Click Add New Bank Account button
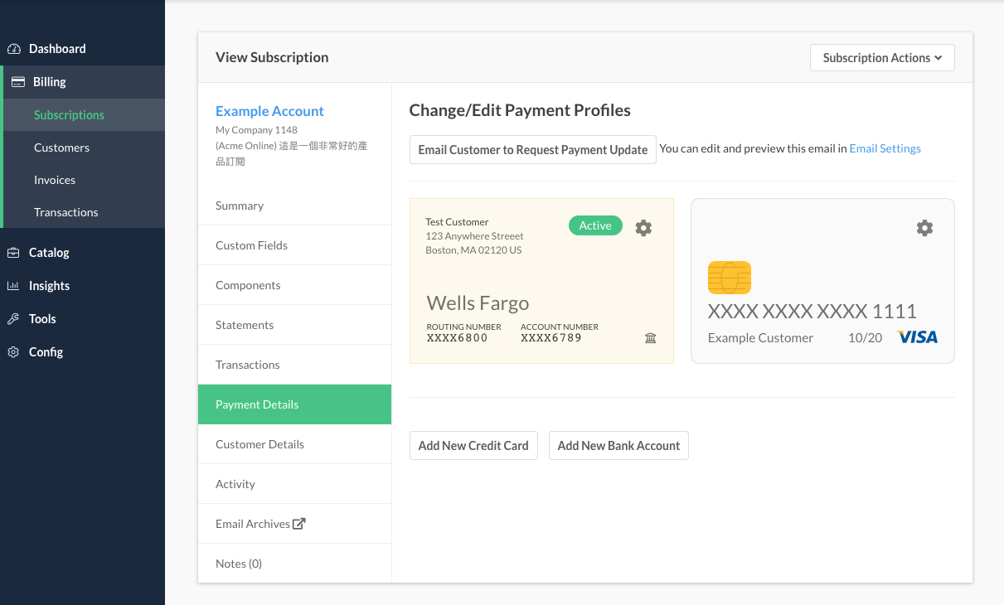The height and width of the screenshot is (605, 1004). click(x=618, y=446)
